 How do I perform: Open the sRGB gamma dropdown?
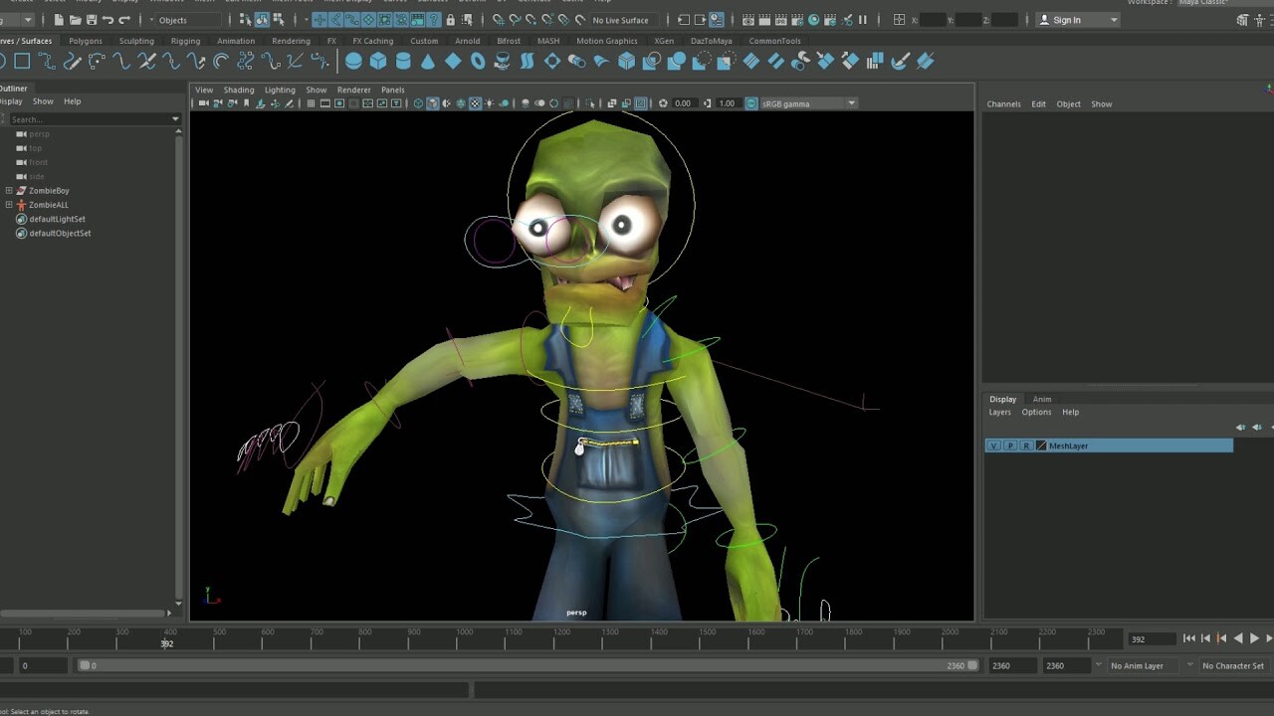coord(852,102)
